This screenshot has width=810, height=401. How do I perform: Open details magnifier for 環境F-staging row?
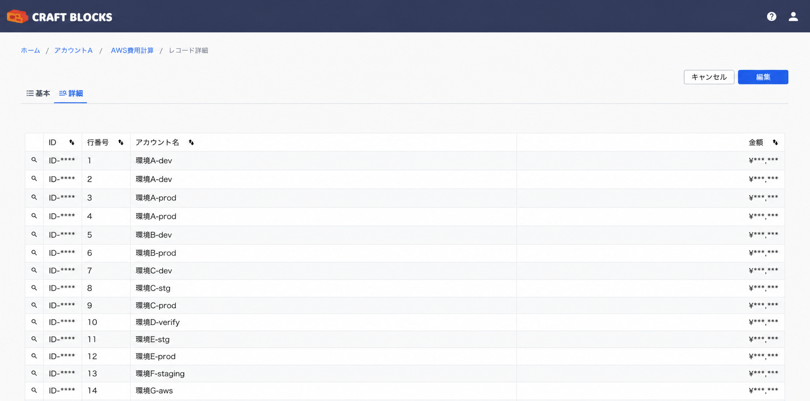34,373
